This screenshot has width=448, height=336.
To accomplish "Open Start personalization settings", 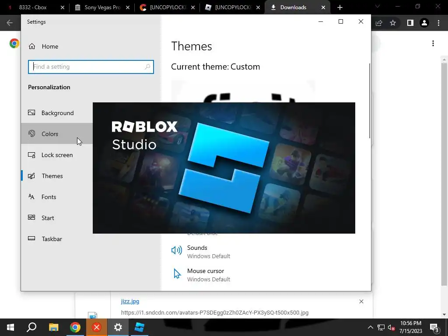I will [57, 218].
